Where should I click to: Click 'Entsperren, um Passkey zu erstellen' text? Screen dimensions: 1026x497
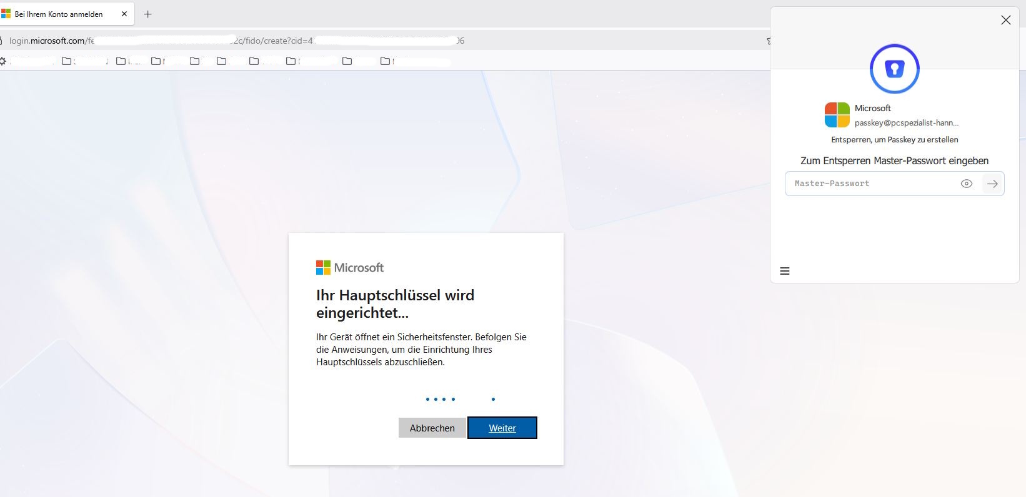(895, 140)
